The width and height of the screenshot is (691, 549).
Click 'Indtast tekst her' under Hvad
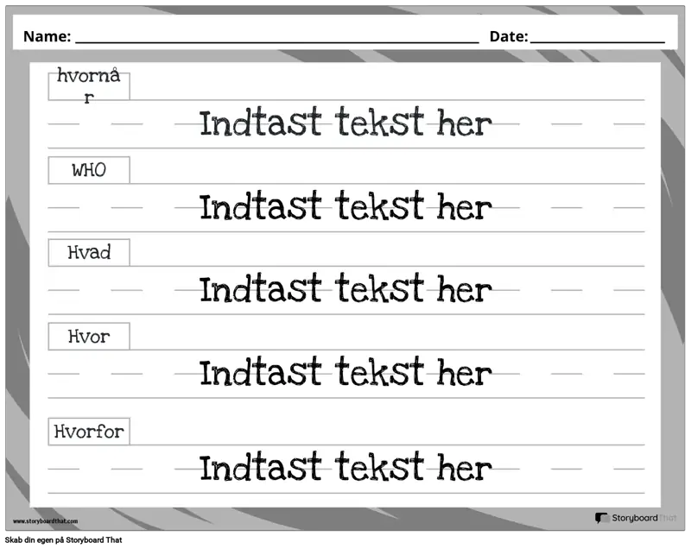tap(345, 289)
